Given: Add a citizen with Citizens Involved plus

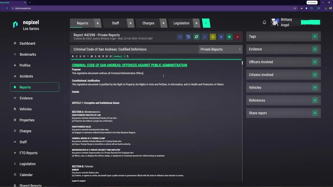Looking at the screenshot, I should click(x=315, y=75).
